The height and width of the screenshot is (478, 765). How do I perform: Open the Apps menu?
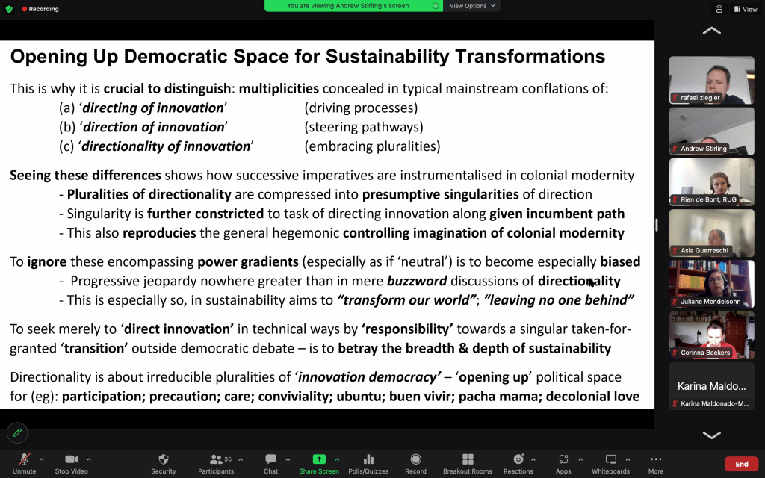tap(563, 463)
